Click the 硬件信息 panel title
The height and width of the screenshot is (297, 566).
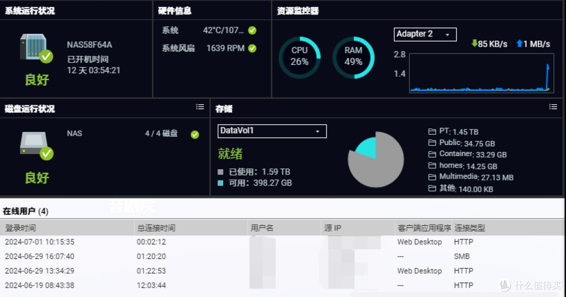pyautogui.click(x=175, y=11)
